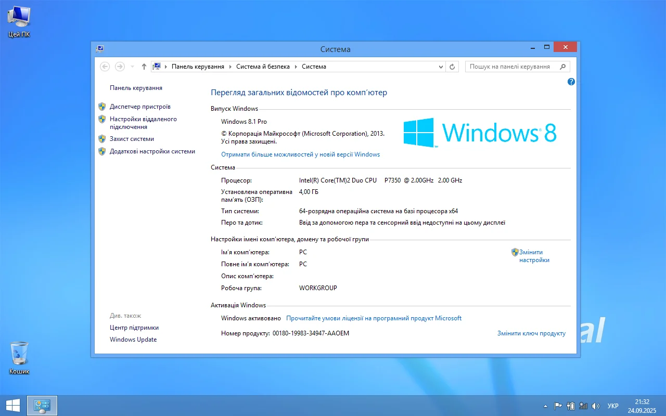Screen dimensions: 666x416
Task: Open the Windows Start button
Action: (x=13, y=406)
